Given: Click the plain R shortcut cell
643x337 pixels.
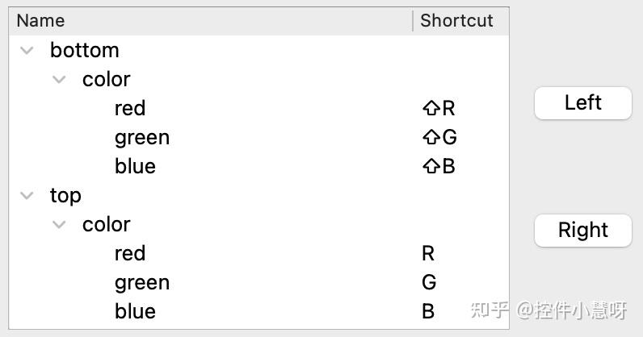Looking at the screenshot, I should pos(428,253).
